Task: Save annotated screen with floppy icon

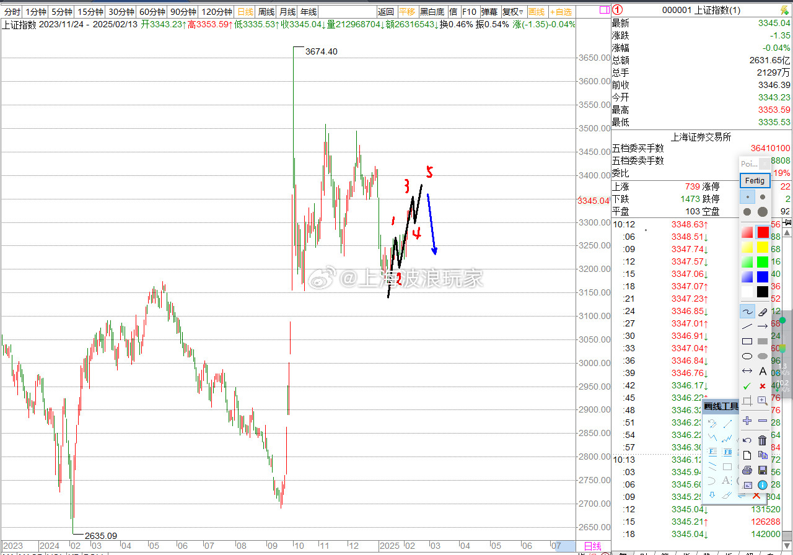Action: click(x=763, y=470)
